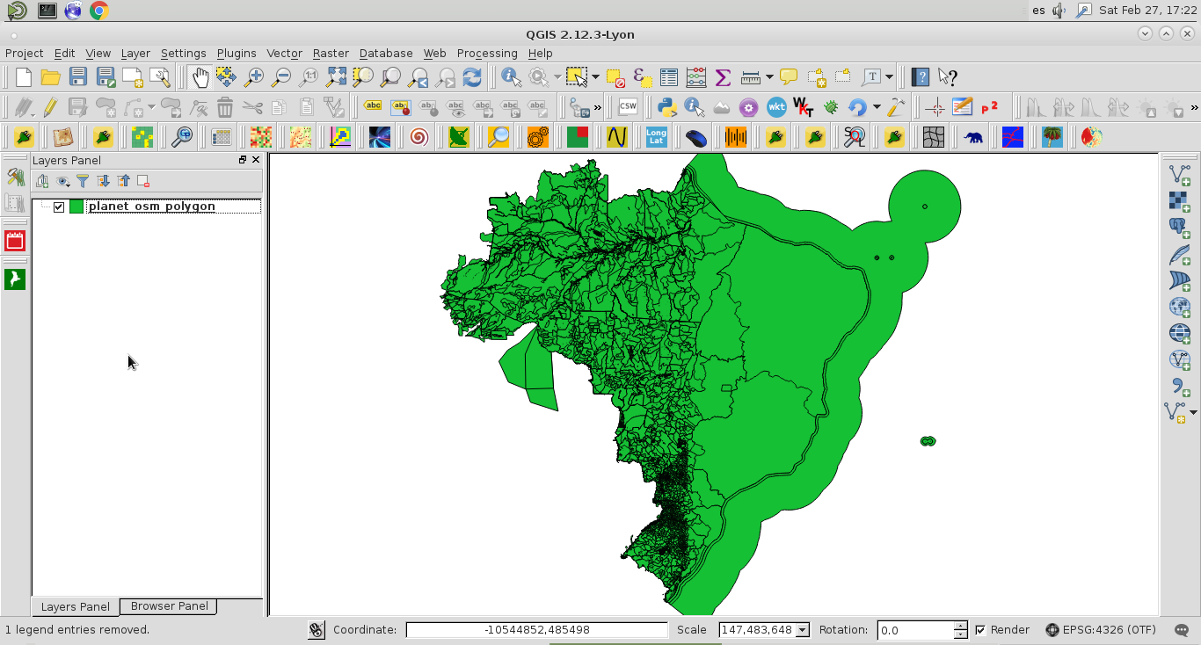Show statistical summary sigma icon
Screen dimensions: 1201x645
point(723,77)
